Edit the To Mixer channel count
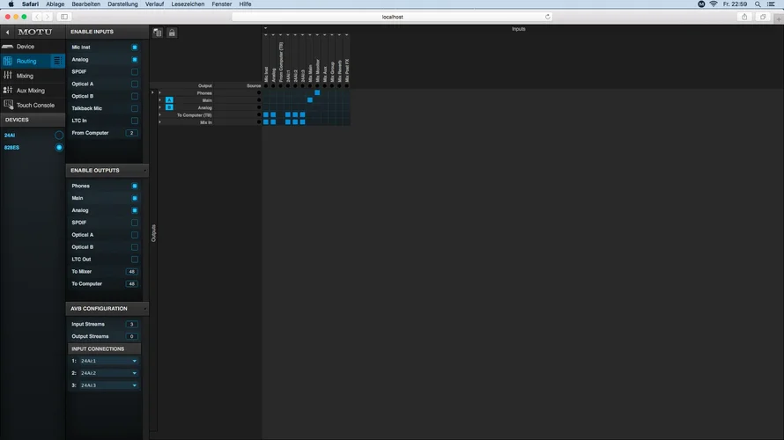The width and height of the screenshot is (784, 440). point(131,272)
